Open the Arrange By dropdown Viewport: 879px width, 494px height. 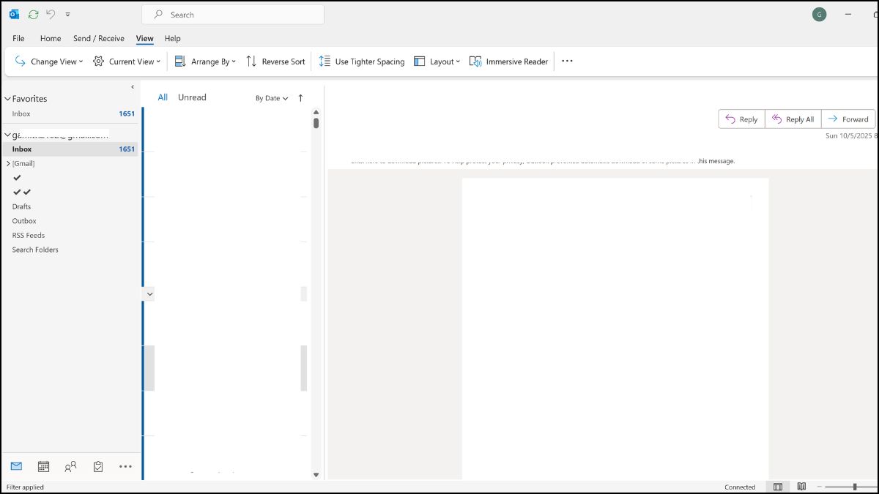click(x=205, y=61)
